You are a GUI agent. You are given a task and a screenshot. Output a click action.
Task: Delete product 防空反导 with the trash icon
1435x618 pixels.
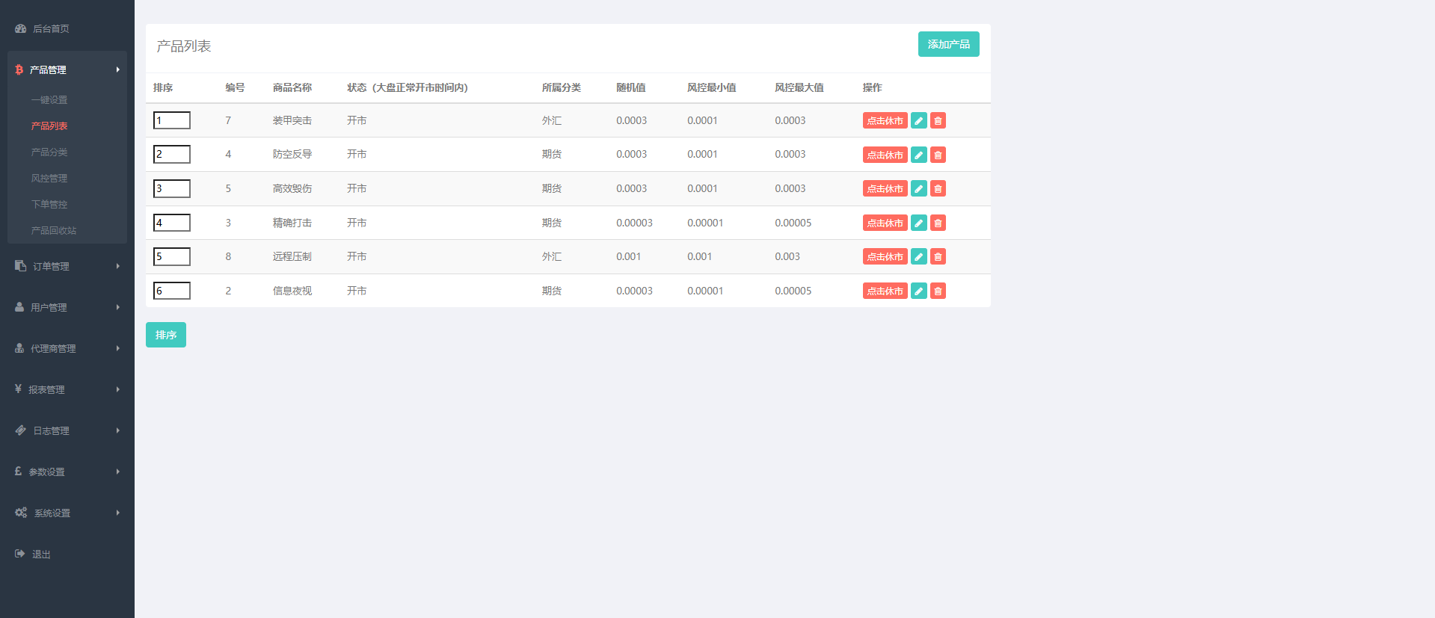pyautogui.click(x=938, y=155)
